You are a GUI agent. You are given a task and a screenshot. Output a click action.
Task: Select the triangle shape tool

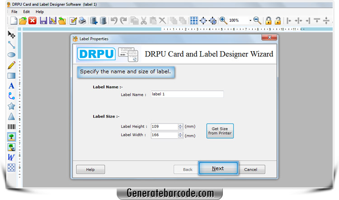11,116
